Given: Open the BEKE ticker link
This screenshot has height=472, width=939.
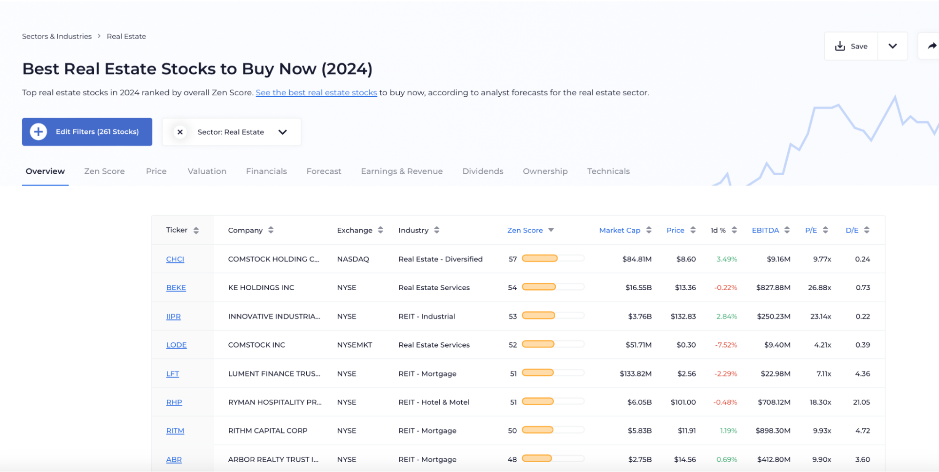Looking at the screenshot, I should coord(176,288).
